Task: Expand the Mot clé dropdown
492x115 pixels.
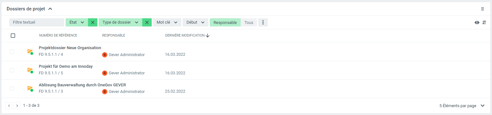Action: click(x=167, y=22)
